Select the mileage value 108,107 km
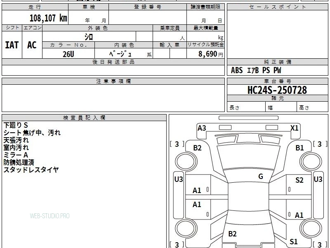The image size is (330, 248). 48,18
